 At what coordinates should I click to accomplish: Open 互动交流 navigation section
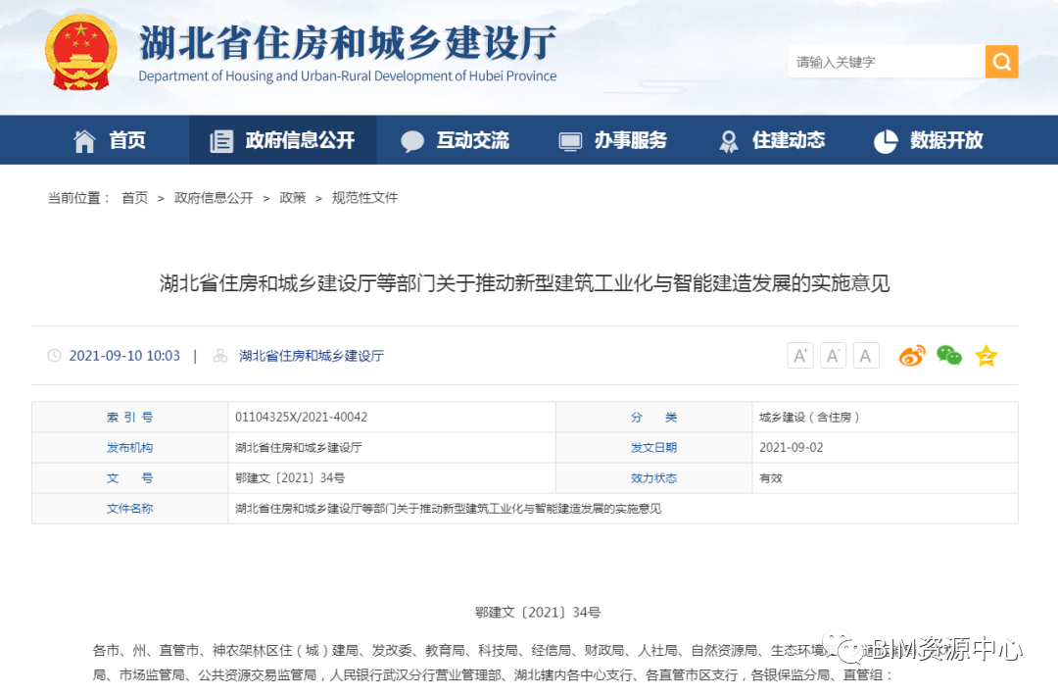[456, 140]
